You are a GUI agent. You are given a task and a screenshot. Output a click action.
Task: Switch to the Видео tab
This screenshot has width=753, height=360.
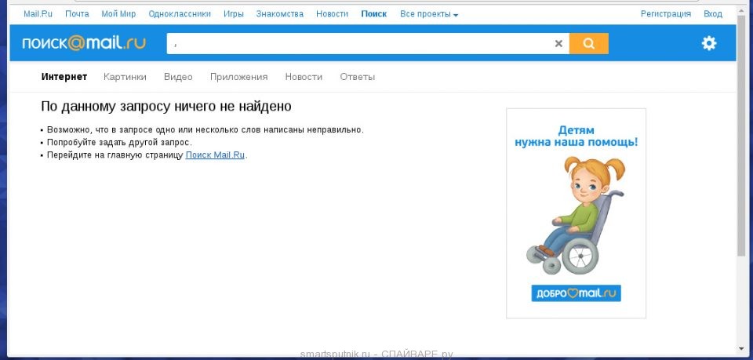[178, 77]
